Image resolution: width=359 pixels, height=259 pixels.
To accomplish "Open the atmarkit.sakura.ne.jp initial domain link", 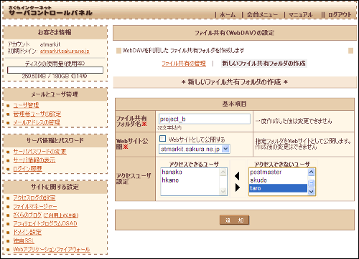I will [65, 51].
